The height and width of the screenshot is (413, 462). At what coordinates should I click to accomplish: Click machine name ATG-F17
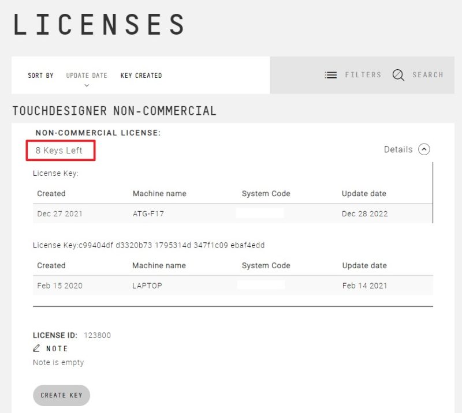148,214
